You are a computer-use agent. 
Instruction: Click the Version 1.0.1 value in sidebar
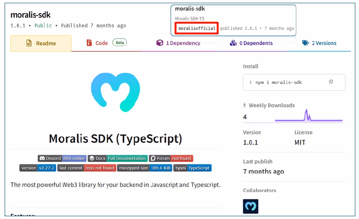[x=250, y=142]
